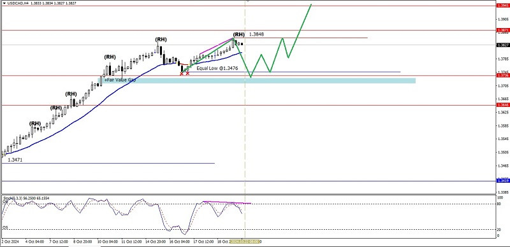Click the 17 Oct 12:00 time axis label
This screenshot has height=247, width=510.
pos(203,242)
